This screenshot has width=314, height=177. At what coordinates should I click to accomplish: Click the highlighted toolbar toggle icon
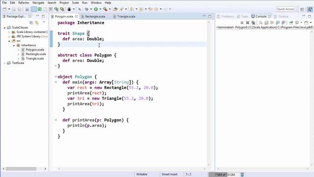[x=34, y=9]
